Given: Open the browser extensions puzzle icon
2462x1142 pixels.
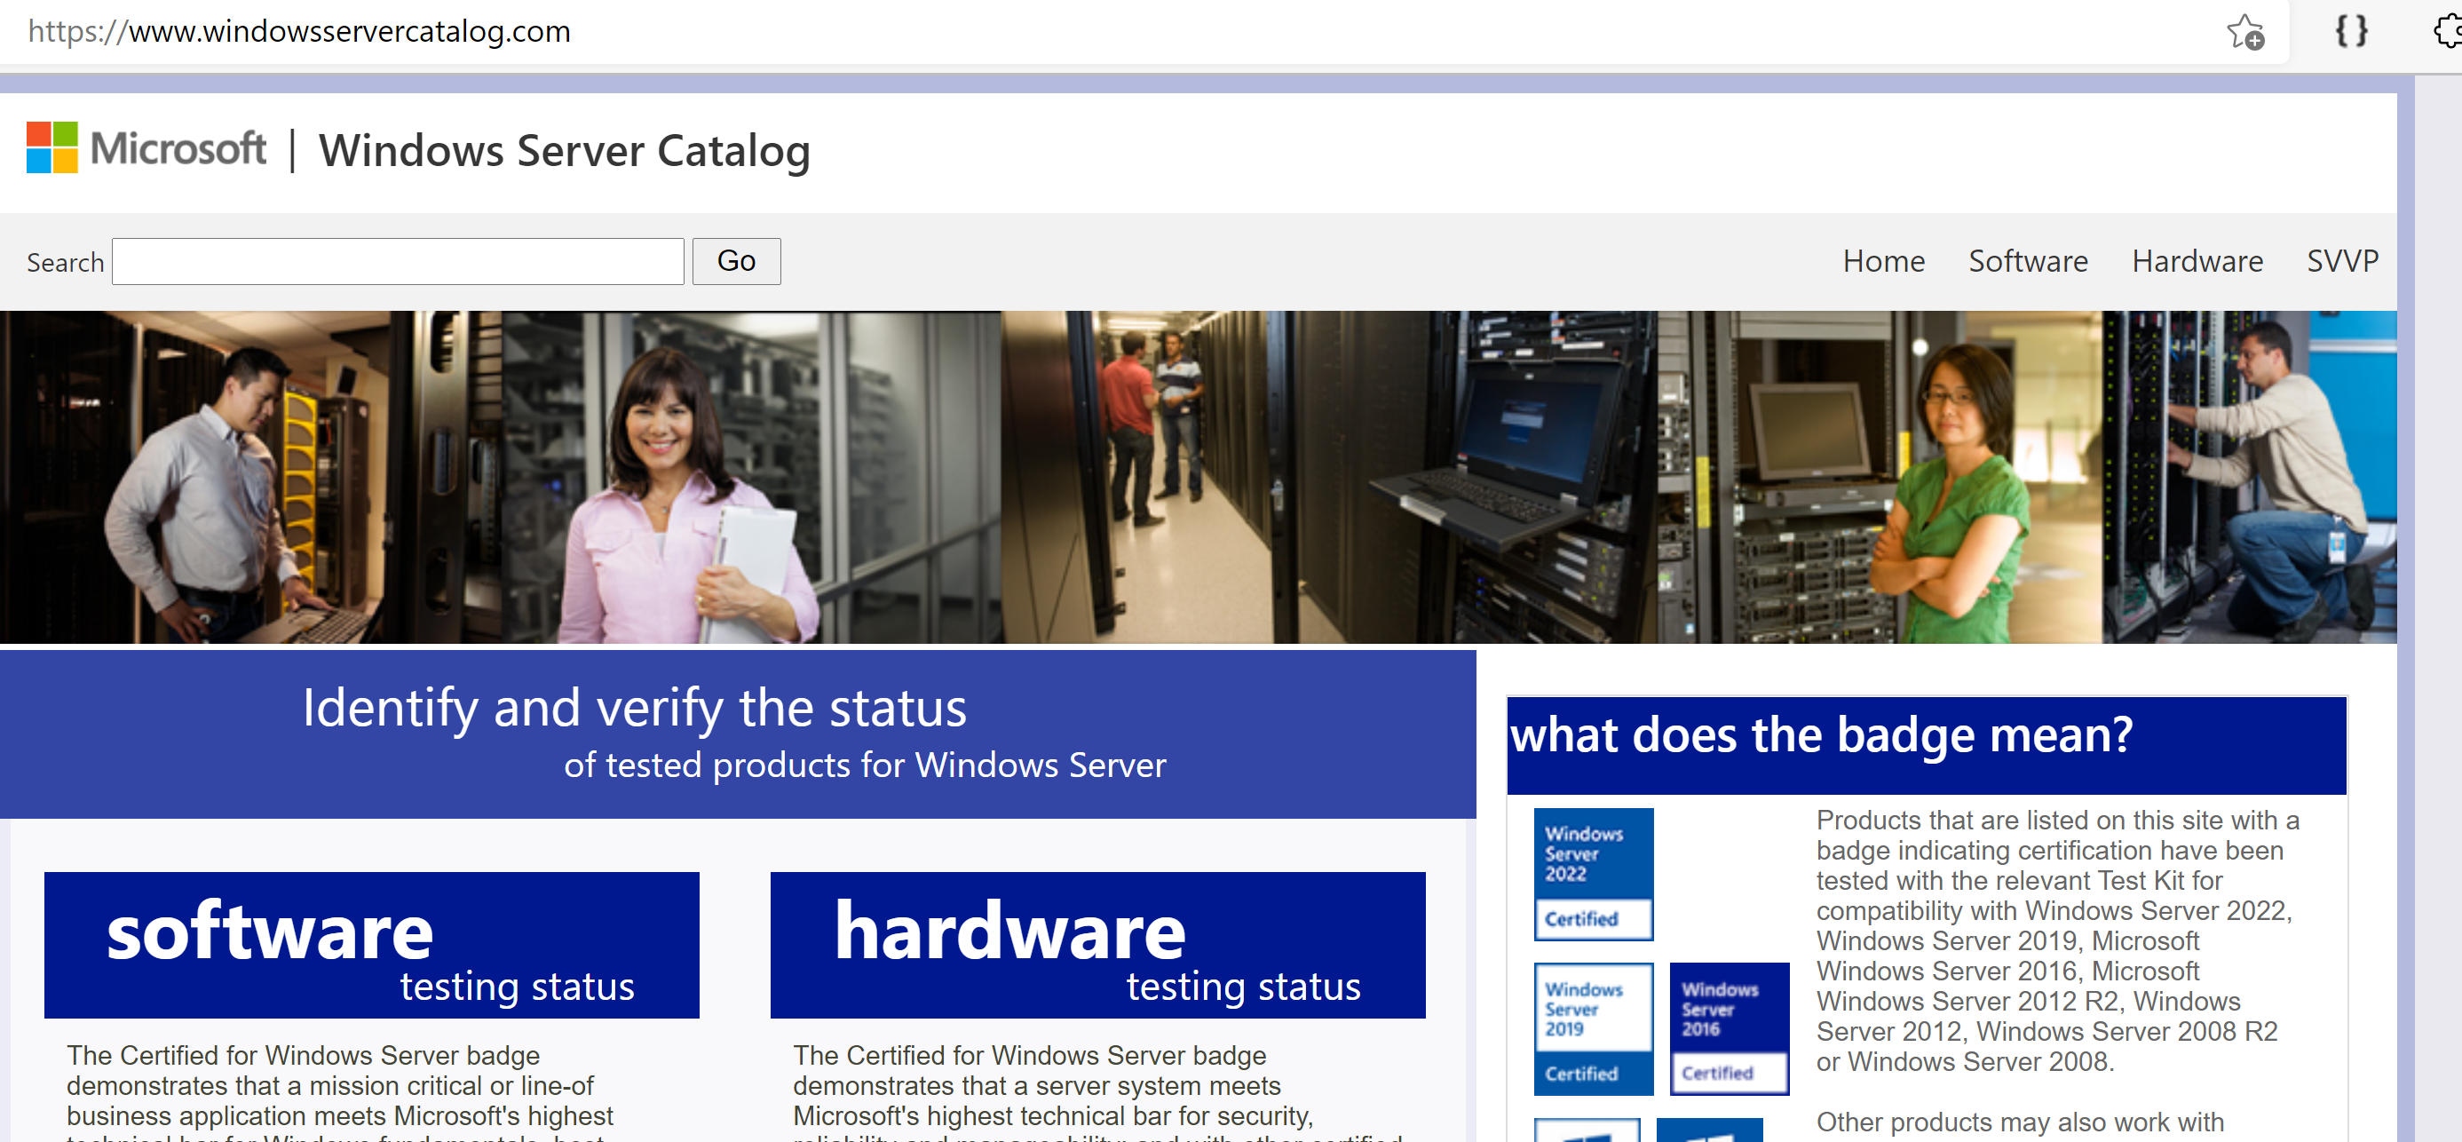Looking at the screenshot, I should (x=2449, y=30).
